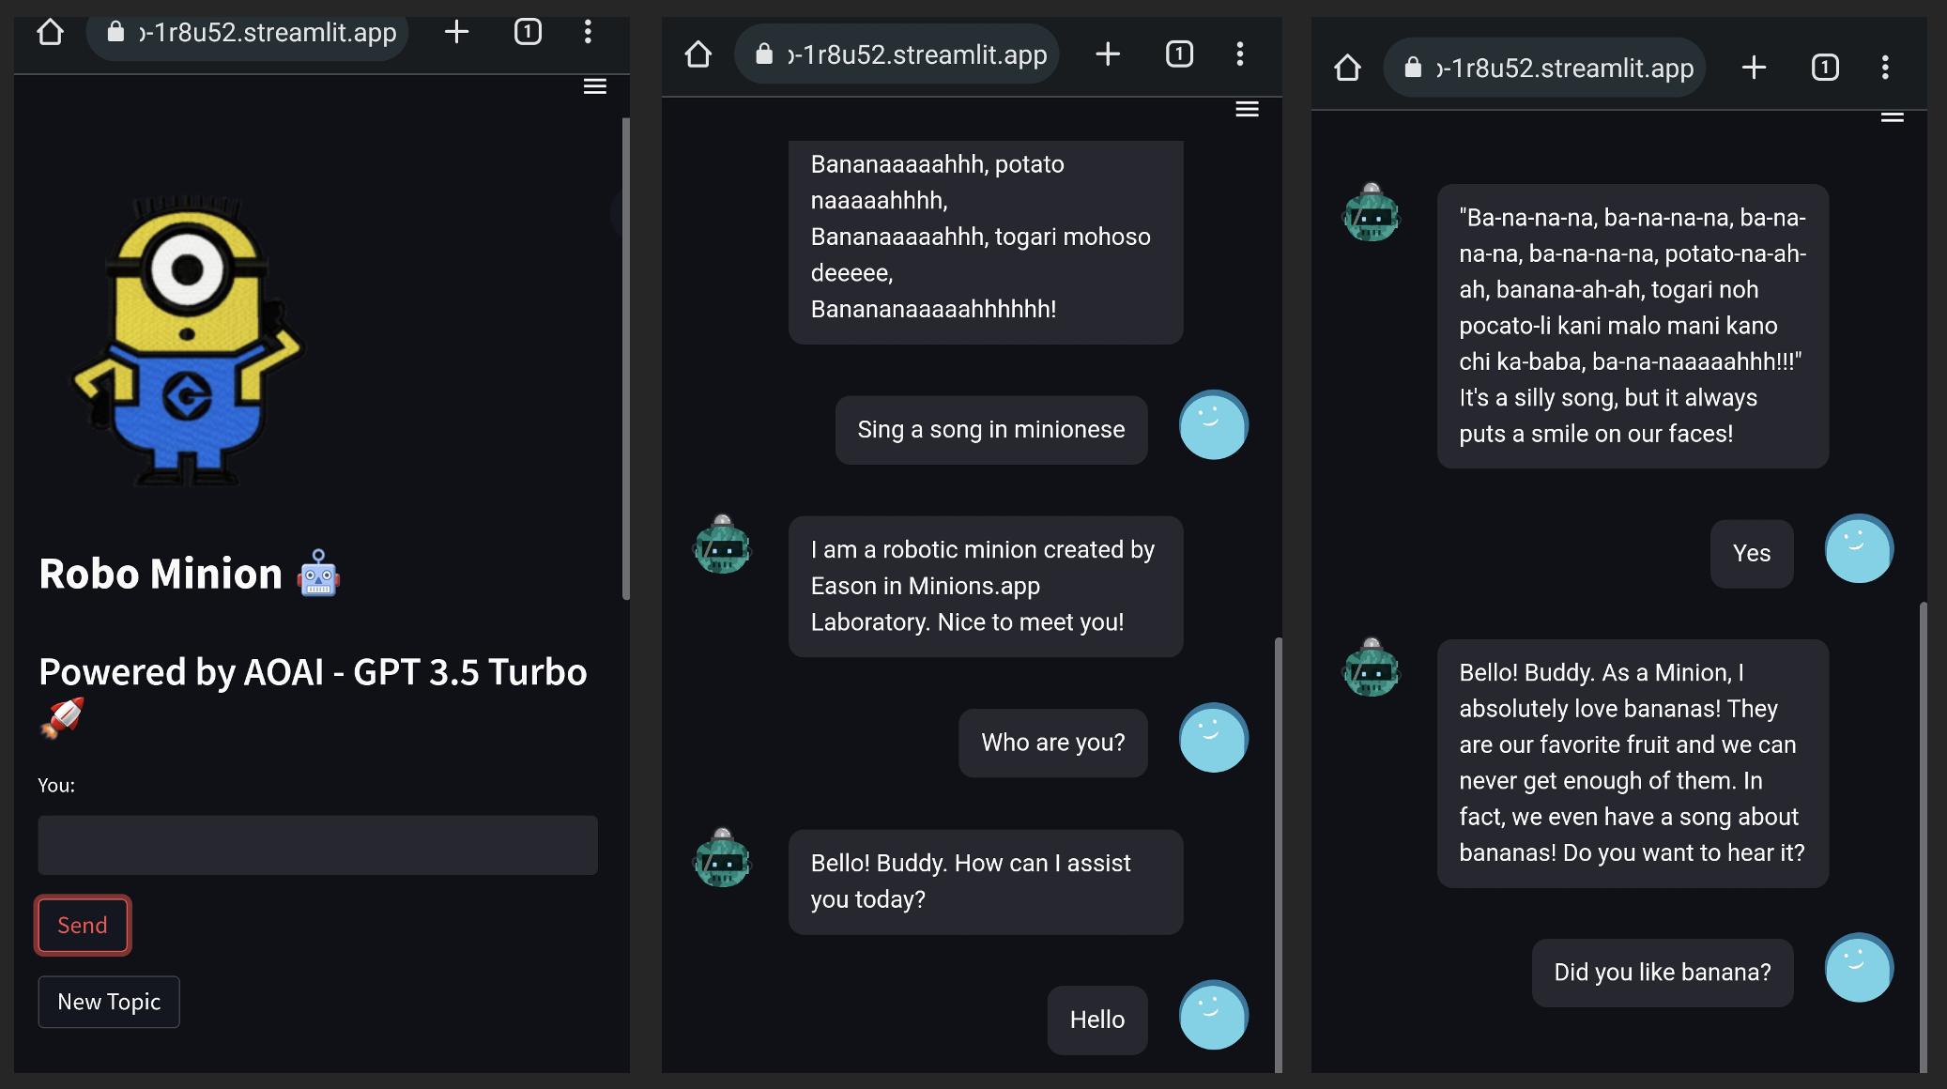Open three-dot browser menu in left window

click(588, 33)
